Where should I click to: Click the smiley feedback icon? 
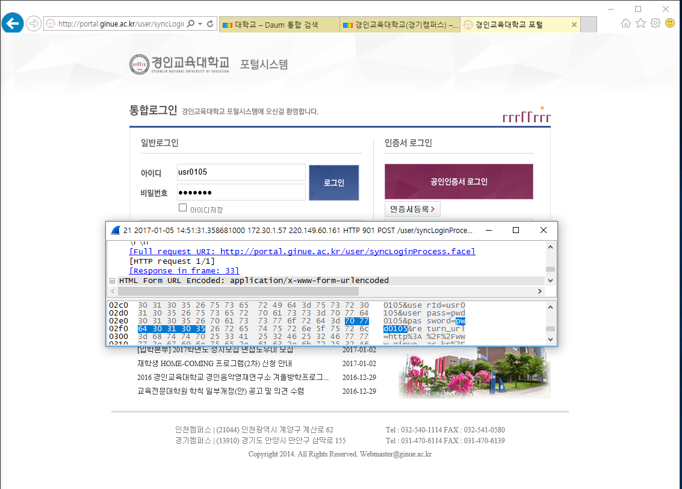click(670, 23)
